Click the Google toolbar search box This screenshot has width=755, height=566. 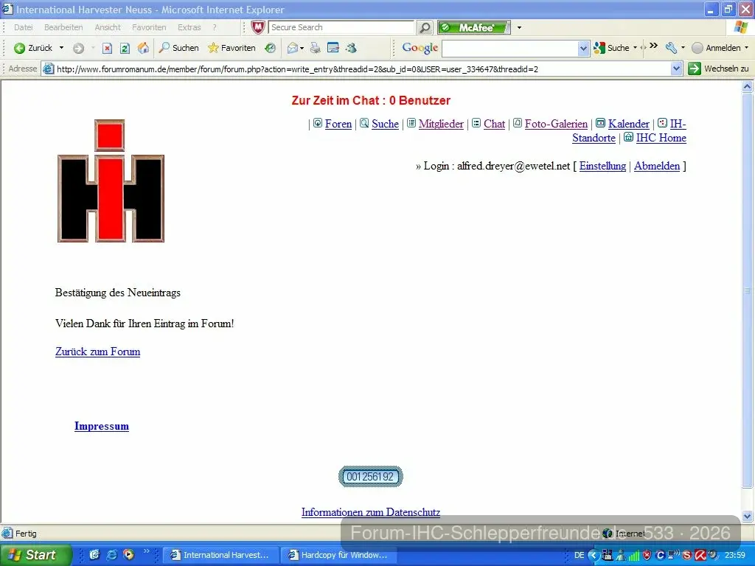pos(509,48)
